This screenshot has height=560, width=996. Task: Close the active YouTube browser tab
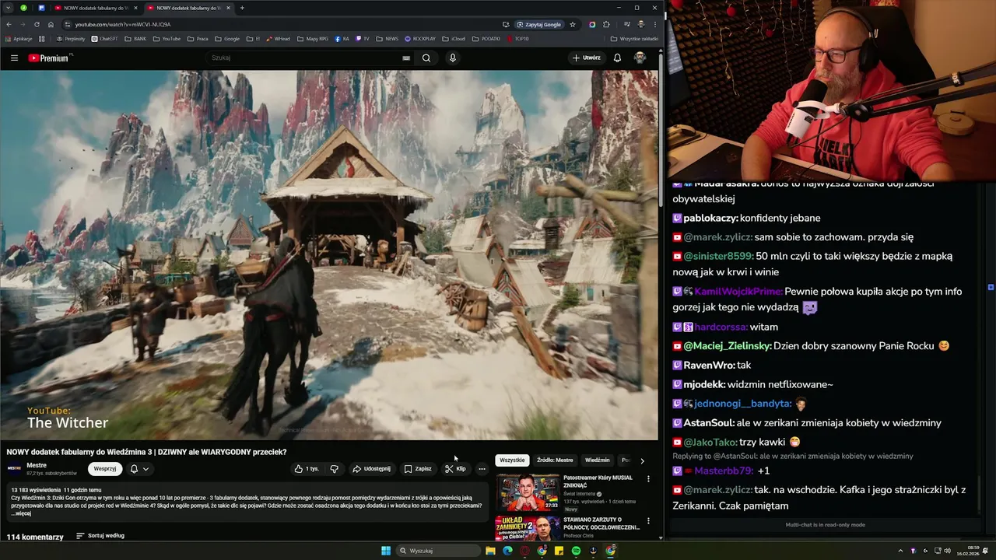tap(228, 8)
